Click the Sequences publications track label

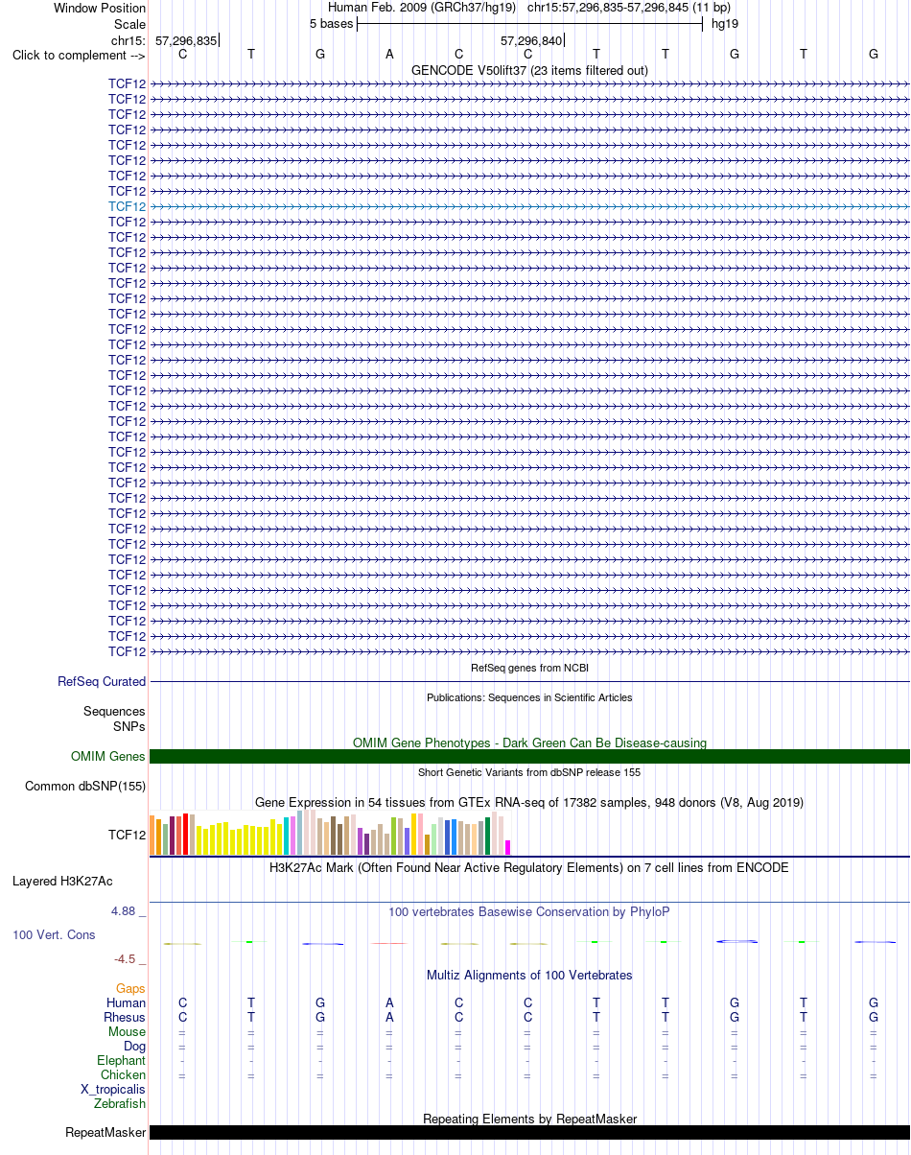pyautogui.click(x=114, y=712)
